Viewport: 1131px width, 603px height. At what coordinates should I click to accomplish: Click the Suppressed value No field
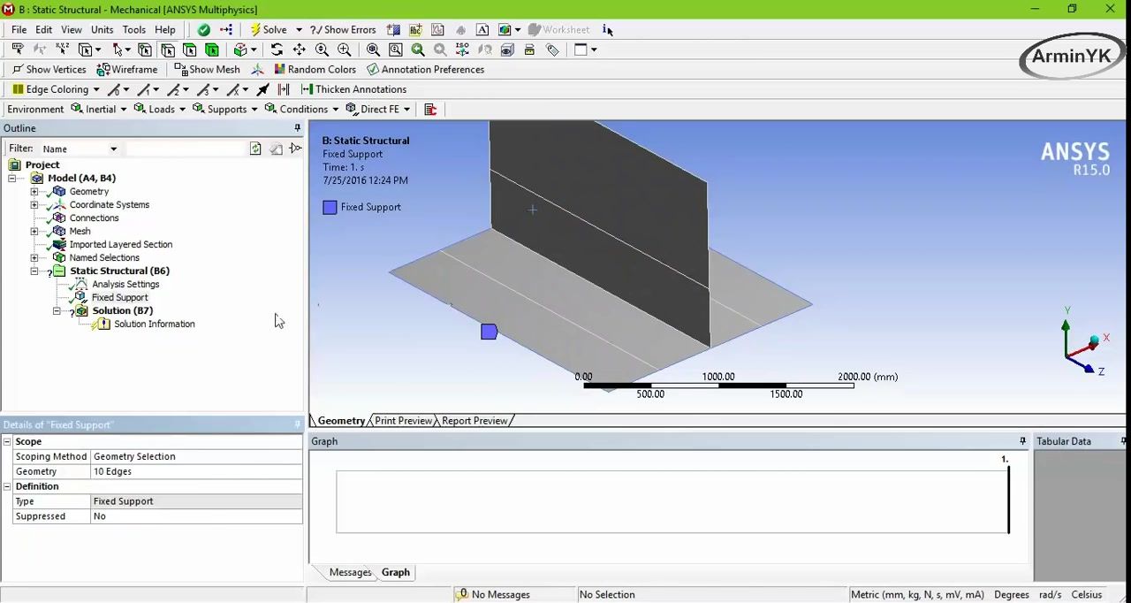[x=196, y=516]
